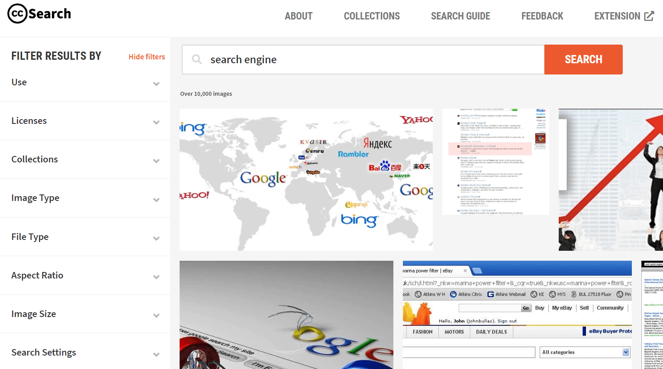Click the FILTER RESULTS BY heading
This screenshot has width=663, height=369.
(x=56, y=56)
